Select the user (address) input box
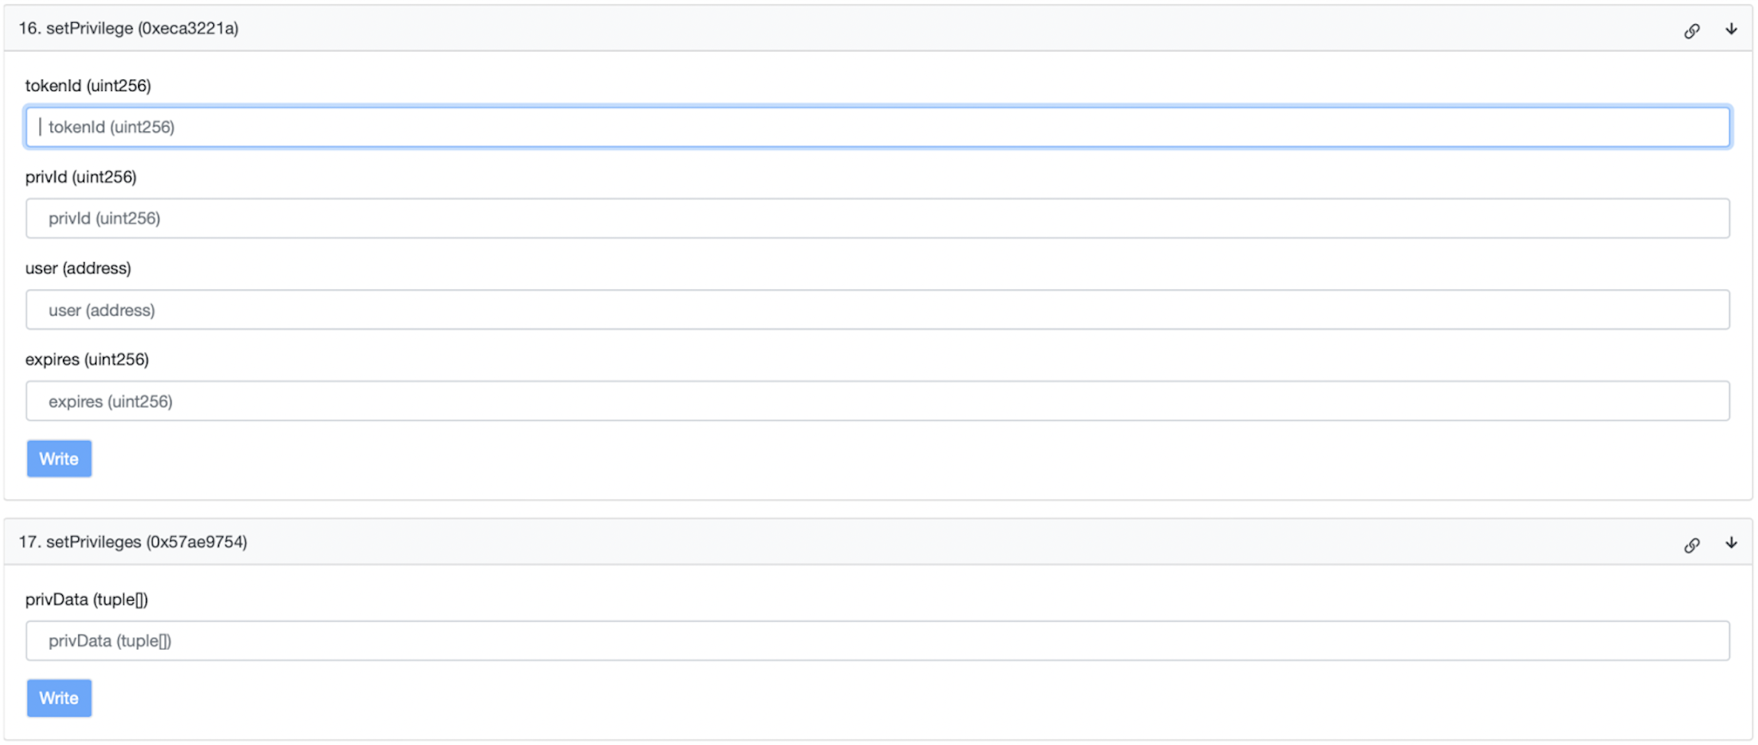The image size is (1758, 745). pyautogui.click(x=878, y=310)
